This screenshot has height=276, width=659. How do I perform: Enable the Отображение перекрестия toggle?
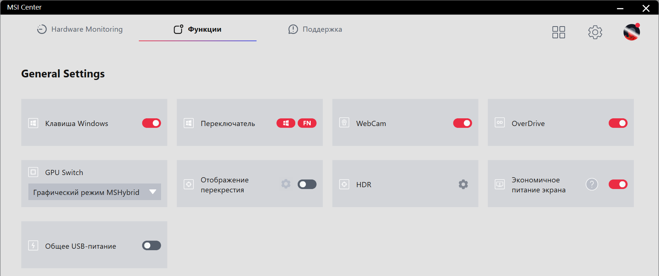click(307, 184)
